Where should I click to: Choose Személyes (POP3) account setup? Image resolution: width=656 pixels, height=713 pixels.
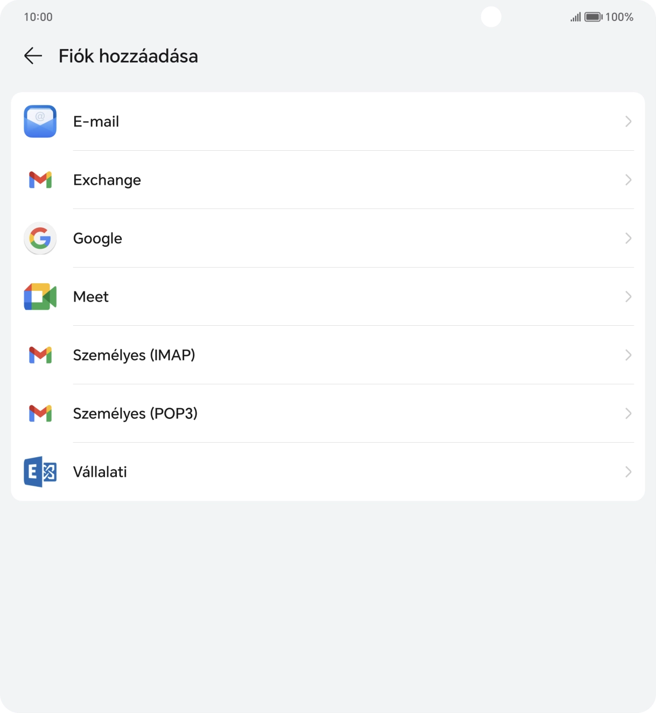[135, 413]
